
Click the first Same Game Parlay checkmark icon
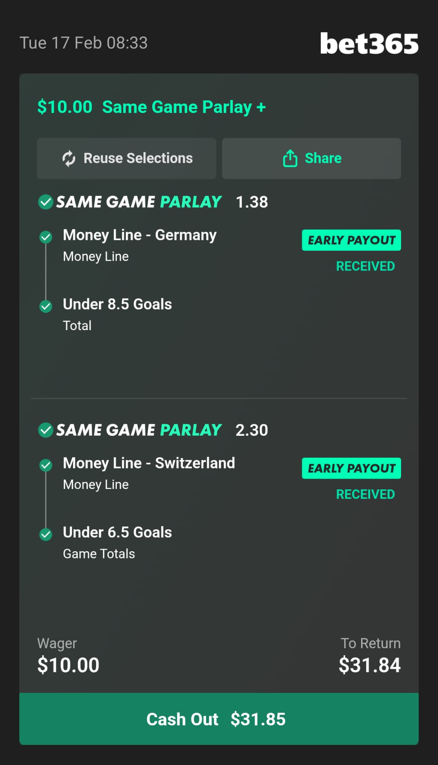[46, 202]
